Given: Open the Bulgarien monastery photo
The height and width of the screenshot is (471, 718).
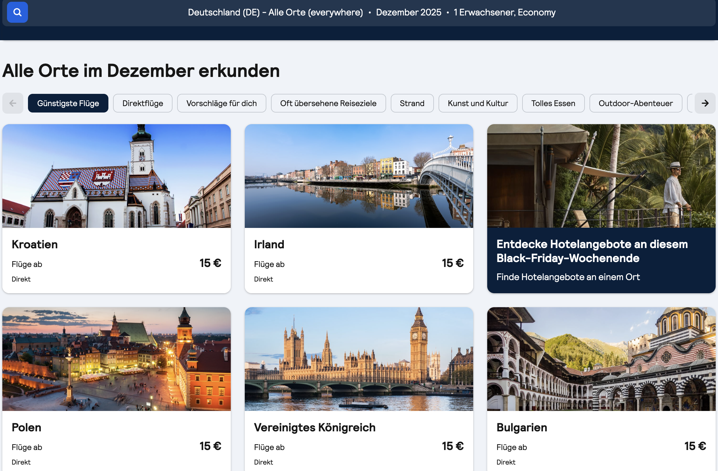Looking at the screenshot, I should point(601,359).
